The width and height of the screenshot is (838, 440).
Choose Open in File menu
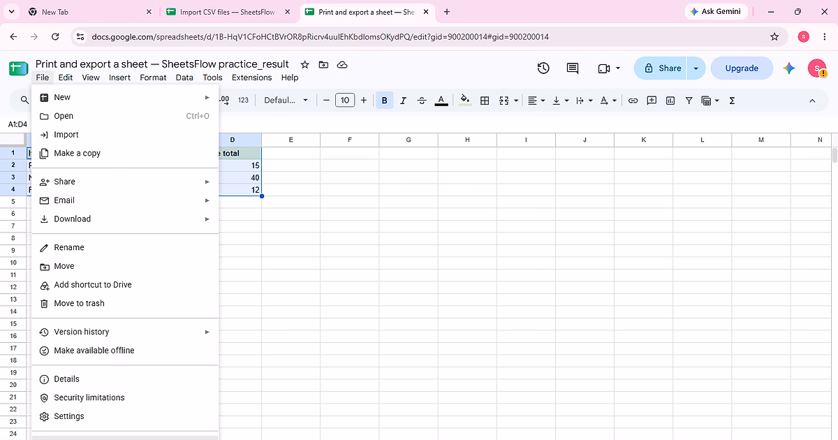pyautogui.click(x=125, y=116)
